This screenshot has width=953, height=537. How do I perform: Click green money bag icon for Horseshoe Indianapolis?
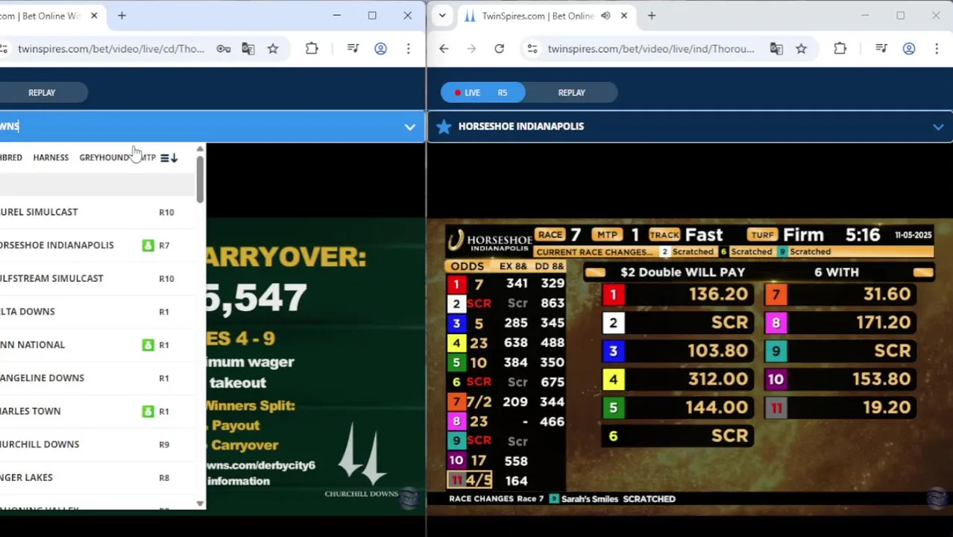pyautogui.click(x=148, y=245)
